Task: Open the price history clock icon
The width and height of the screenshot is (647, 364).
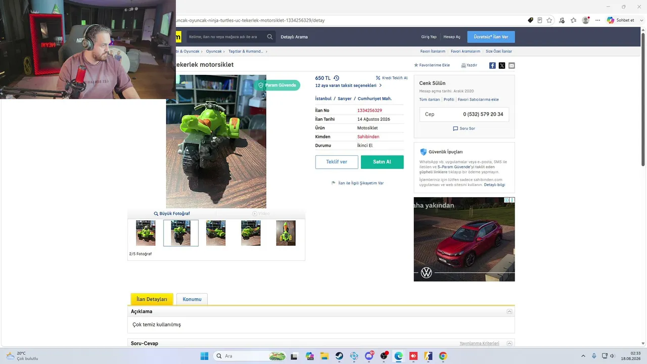Action: click(336, 78)
